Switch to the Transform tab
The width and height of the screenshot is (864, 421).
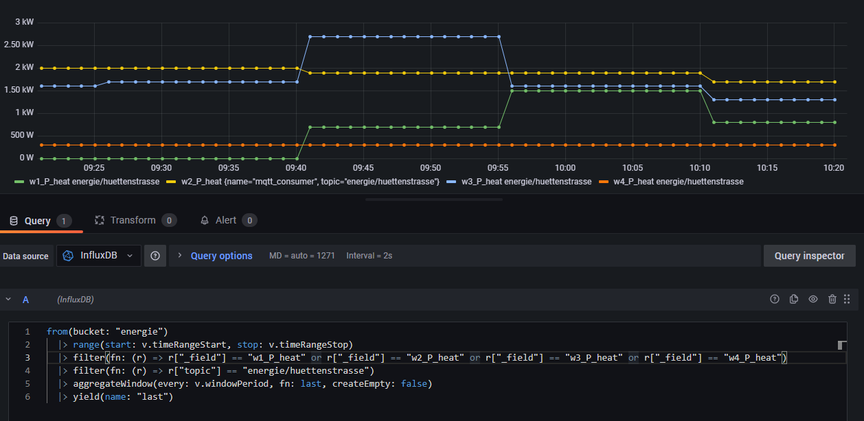click(x=133, y=220)
